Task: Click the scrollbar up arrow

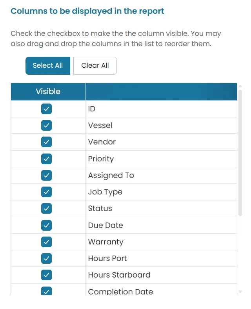Action: point(240,86)
